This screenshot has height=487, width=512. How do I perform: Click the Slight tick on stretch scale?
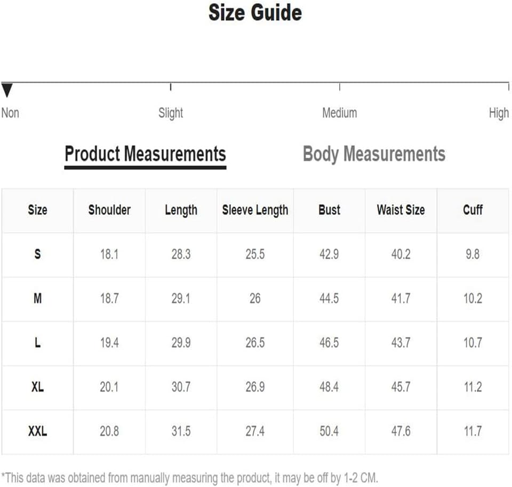pos(171,87)
